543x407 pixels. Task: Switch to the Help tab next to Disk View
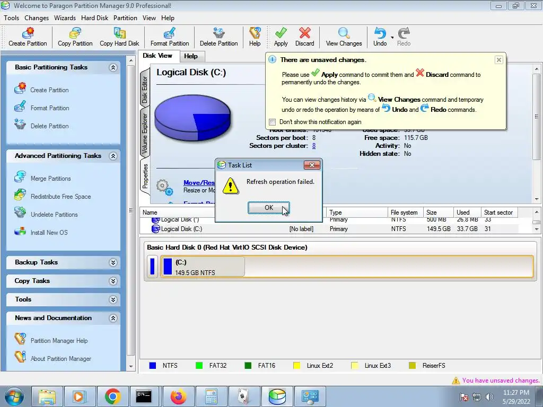pos(191,56)
